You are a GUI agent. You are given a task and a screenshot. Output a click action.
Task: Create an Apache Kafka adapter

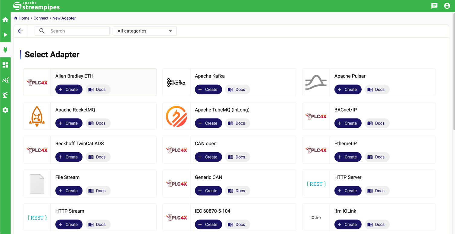click(208, 90)
